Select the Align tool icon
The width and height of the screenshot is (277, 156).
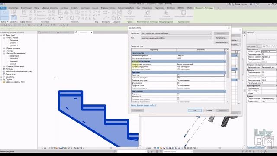click(61, 13)
